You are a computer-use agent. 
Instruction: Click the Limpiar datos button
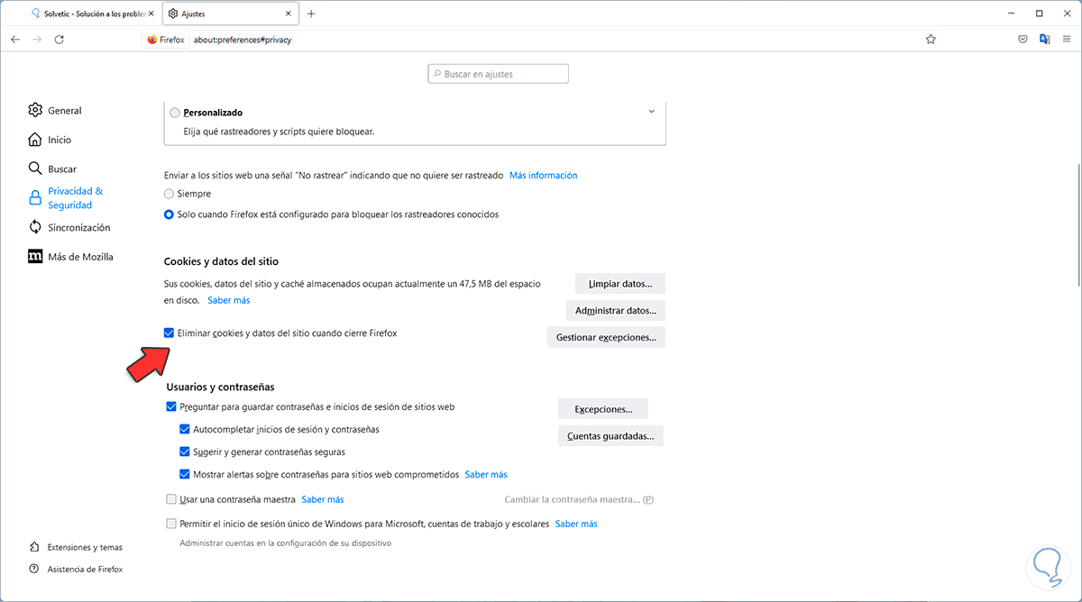click(619, 284)
